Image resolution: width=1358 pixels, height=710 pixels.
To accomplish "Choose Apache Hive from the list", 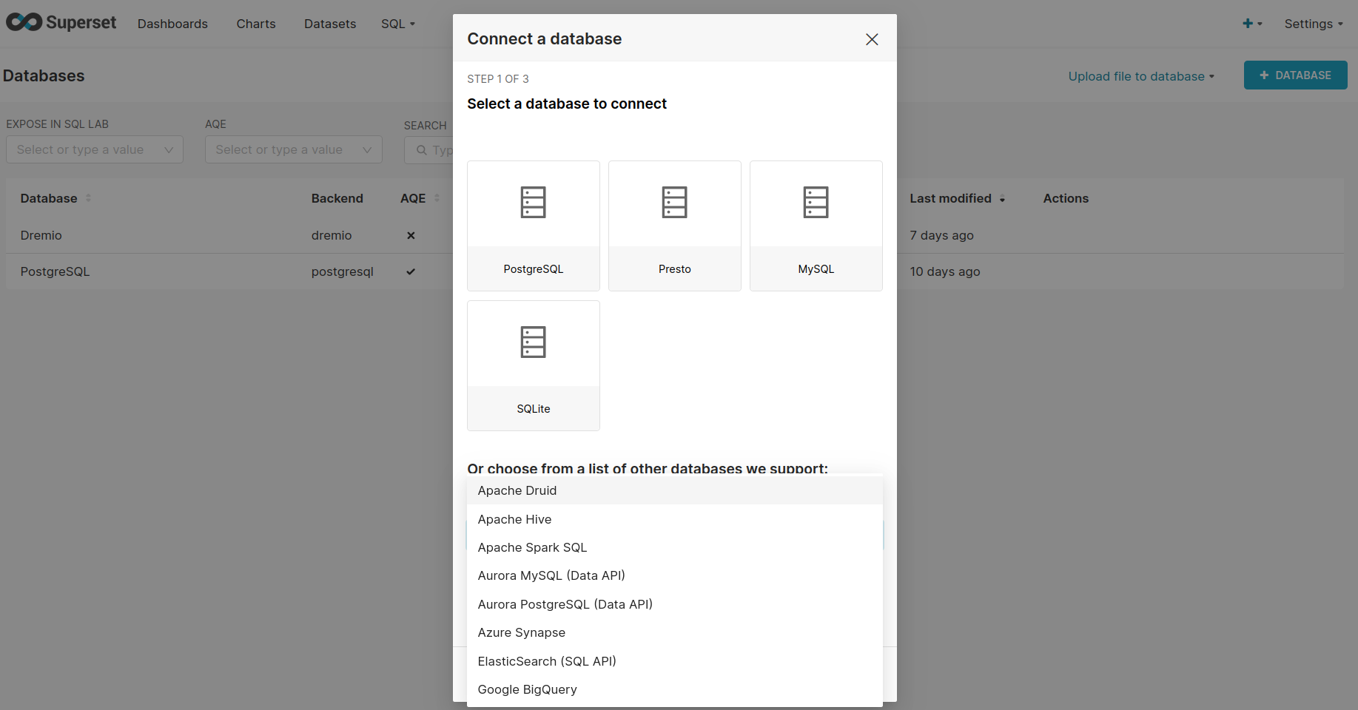I will 514,519.
